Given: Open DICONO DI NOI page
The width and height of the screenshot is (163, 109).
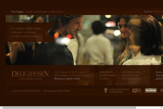Looking at the screenshot, I should coord(130,75).
